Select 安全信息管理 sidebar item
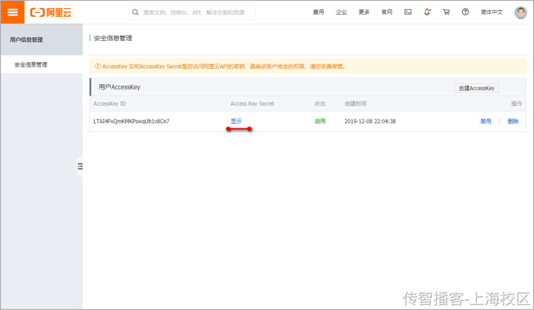The image size is (534, 310). [x=31, y=64]
